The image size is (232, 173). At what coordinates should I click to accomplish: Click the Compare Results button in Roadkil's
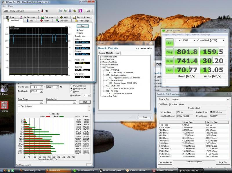165,162
